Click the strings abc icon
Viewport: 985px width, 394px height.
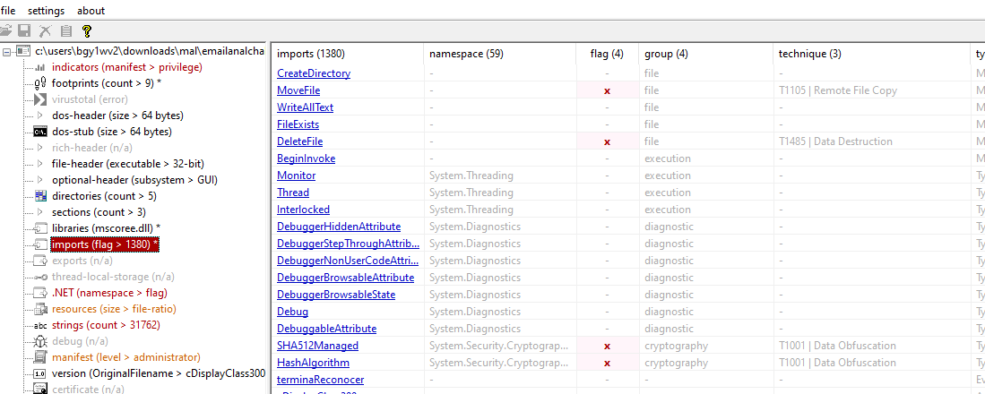coord(40,325)
